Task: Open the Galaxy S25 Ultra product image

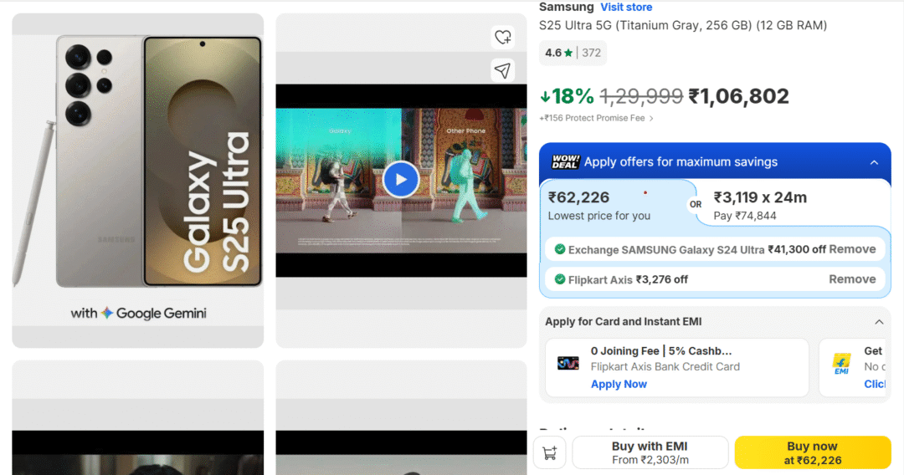Action: click(x=138, y=180)
